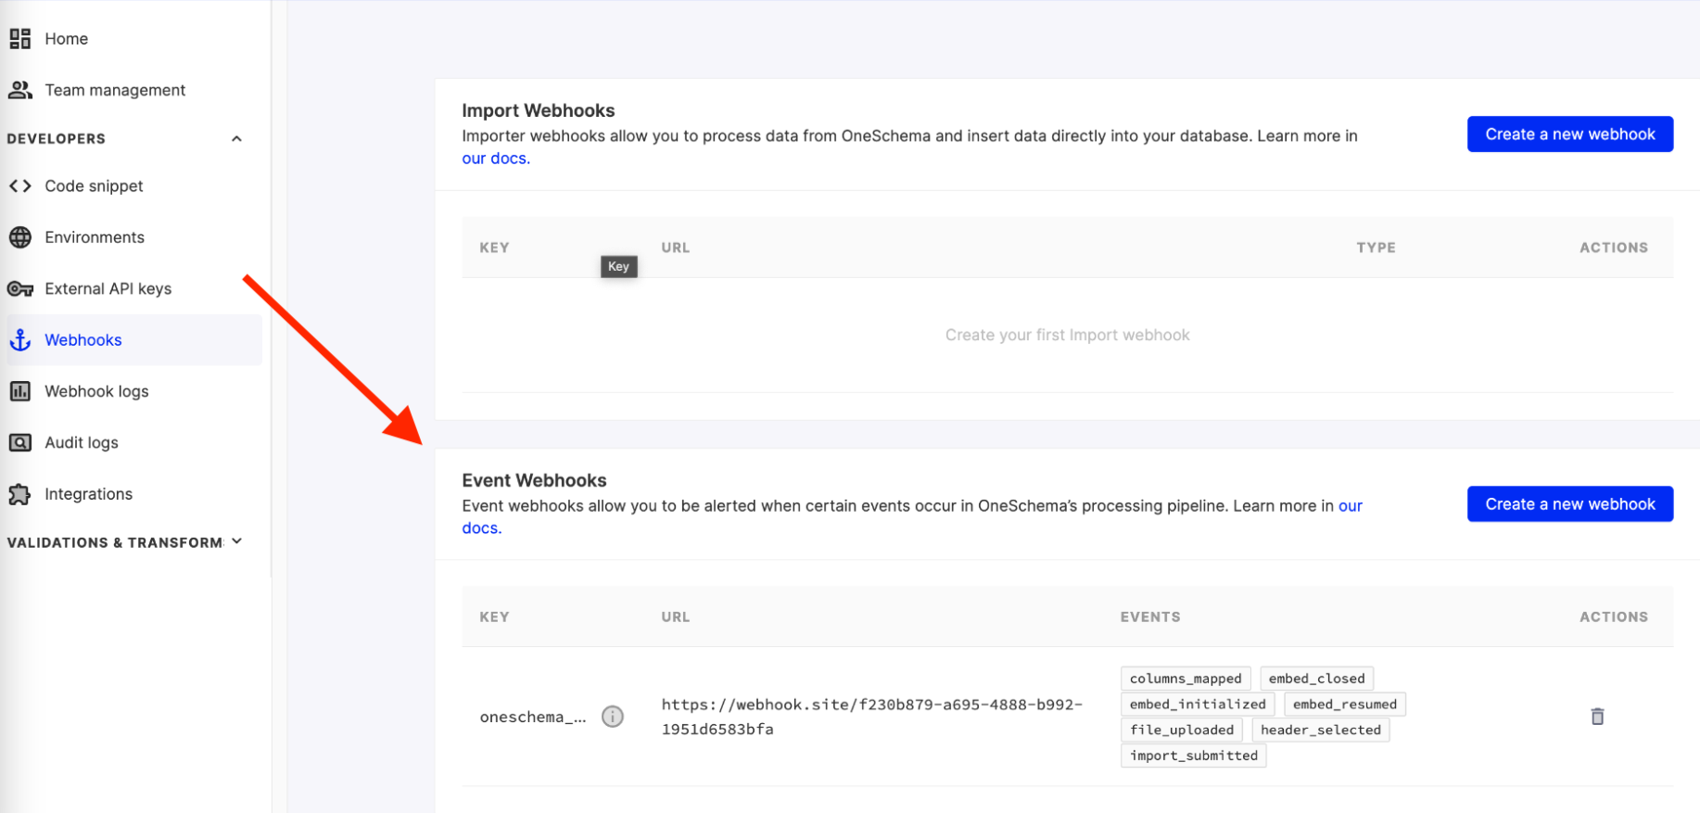
Task: Create a new Event webhook
Action: pos(1570,504)
